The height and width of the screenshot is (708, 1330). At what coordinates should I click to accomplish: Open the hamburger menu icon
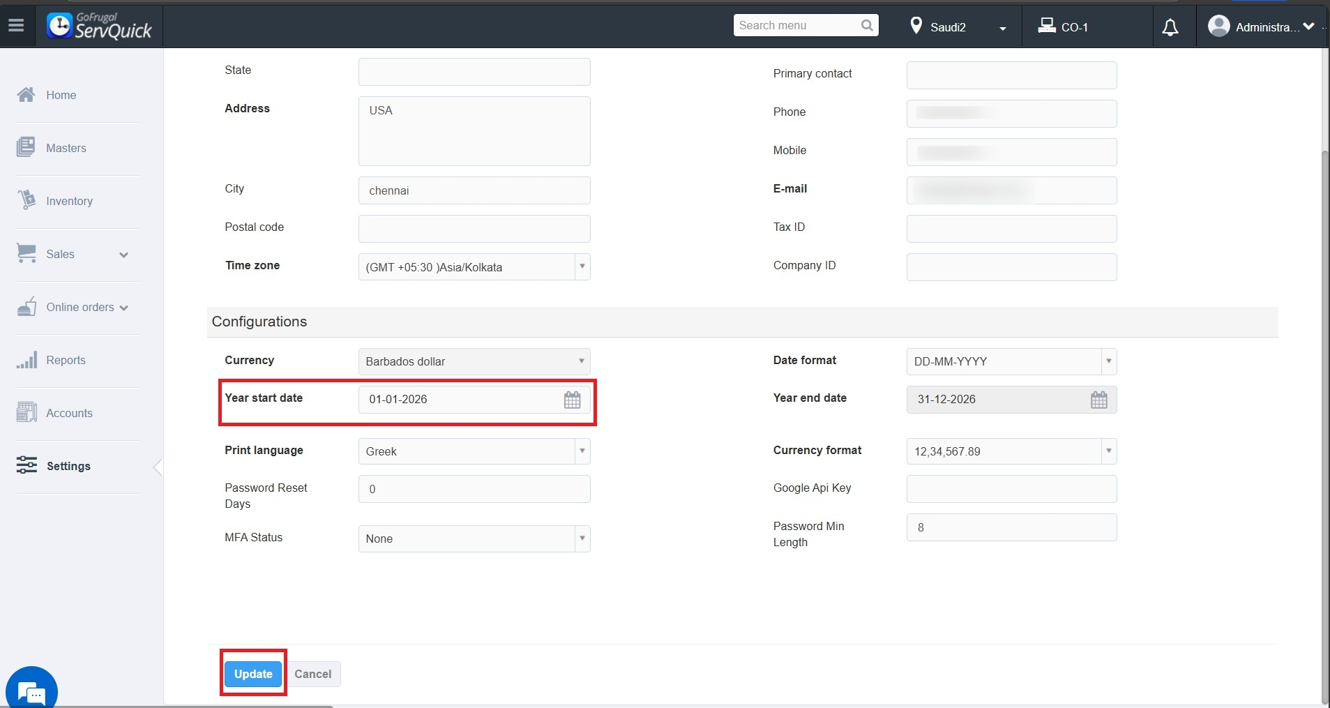[x=16, y=26]
